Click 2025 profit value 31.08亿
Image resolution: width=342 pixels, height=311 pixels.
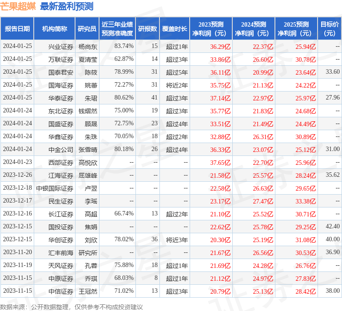click(306, 240)
